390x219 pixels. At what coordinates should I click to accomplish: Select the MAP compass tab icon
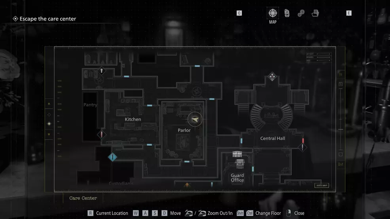tap(273, 13)
